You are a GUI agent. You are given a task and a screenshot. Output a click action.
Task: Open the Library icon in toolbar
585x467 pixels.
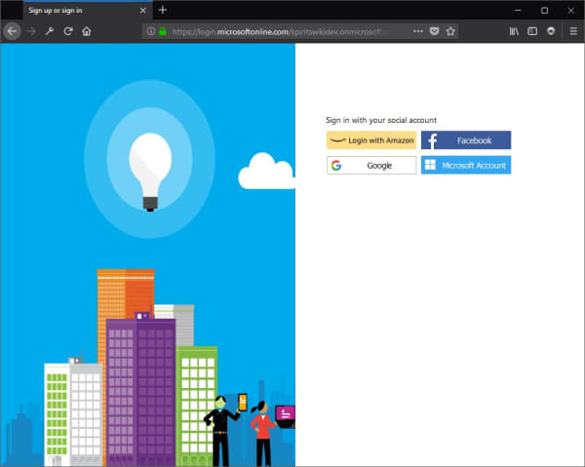coord(514,31)
